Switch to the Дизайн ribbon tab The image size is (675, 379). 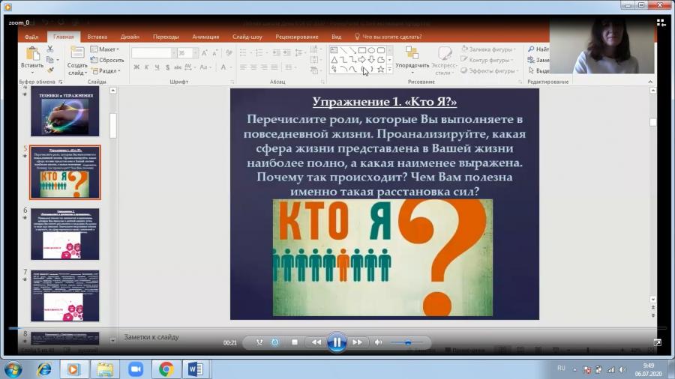[x=130, y=37]
